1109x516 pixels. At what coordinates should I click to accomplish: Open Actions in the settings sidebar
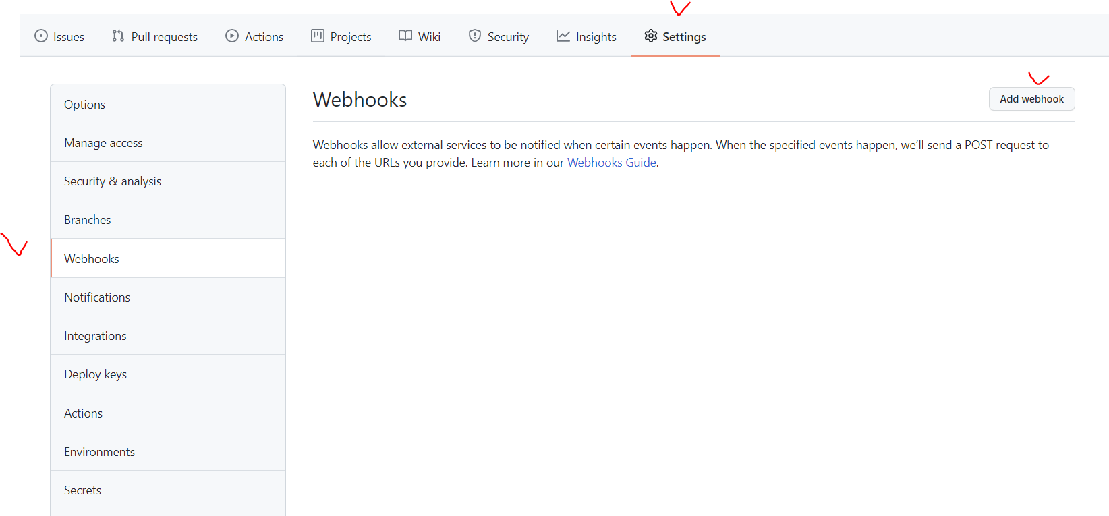pyautogui.click(x=168, y=413)
